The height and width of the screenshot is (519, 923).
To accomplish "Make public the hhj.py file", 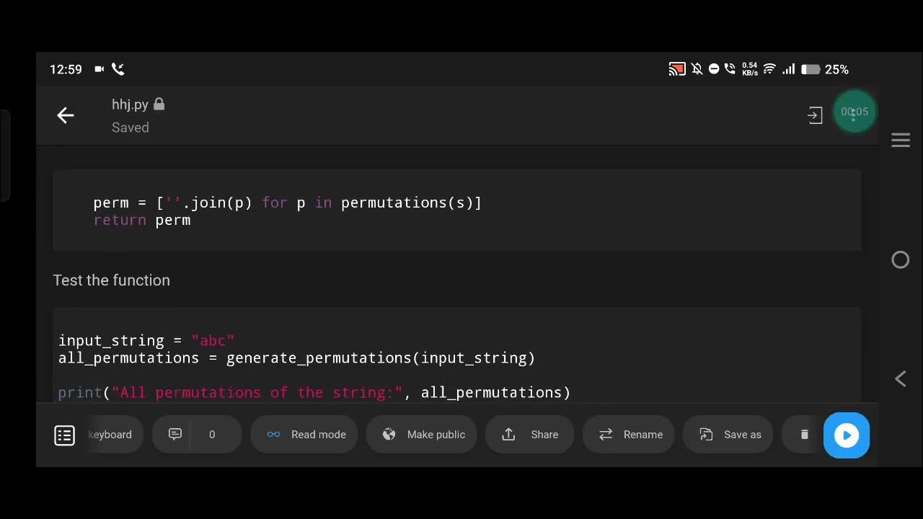I will (422, 434).
